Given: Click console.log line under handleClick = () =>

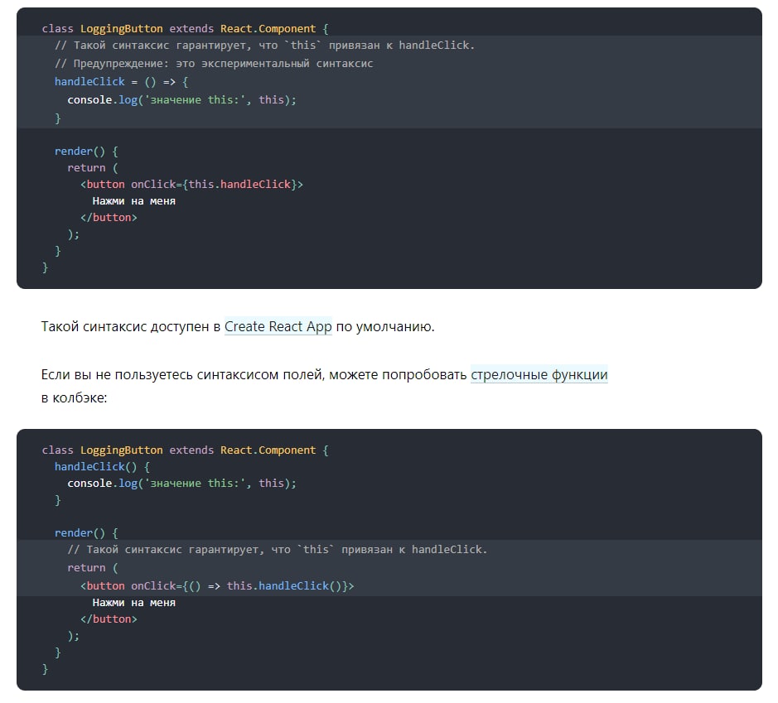Looking at the screenshot, I should [181, 100].
